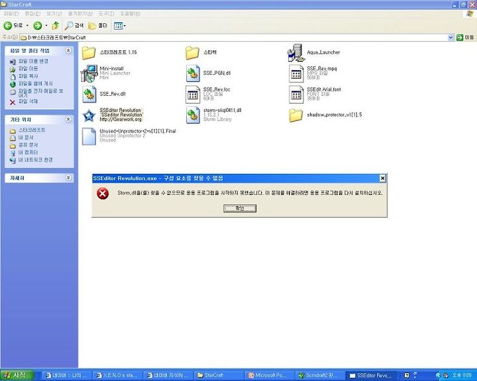Switch to SSEditor Revo... taskbar item
The height and width of the screenshot is (381, 477).
click(x=371, y=375)
